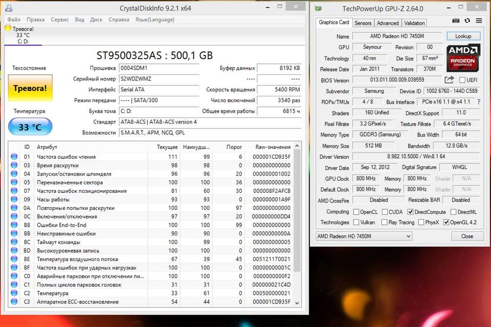
Task: Click the CrystalDiskInfo title bar app icon
Action: pyautogui.click(x=9, y=8)
